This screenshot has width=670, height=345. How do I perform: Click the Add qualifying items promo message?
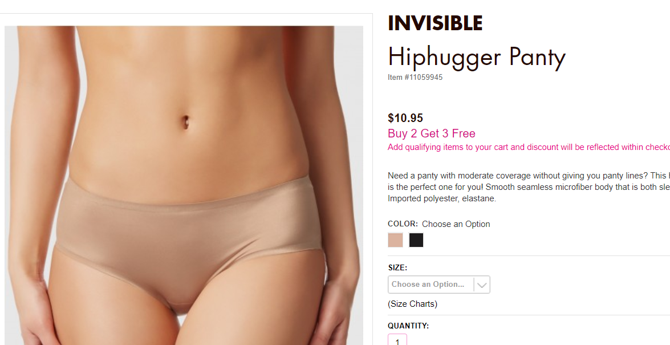coord(529,147)
